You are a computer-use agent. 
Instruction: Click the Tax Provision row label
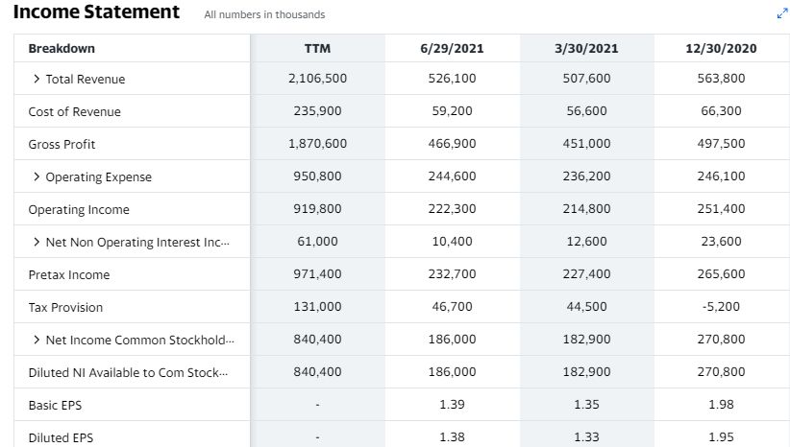[x=65, y=307]
